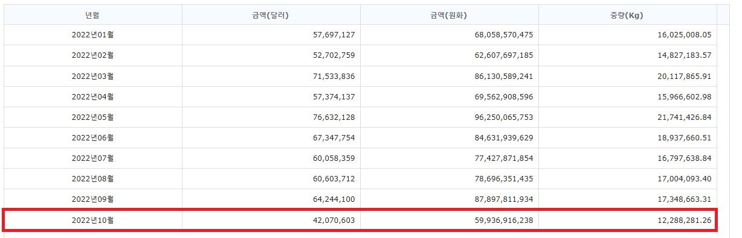Click the 금액(달러) column header
This screenshot has height=238, width=742.
point(271,14)
